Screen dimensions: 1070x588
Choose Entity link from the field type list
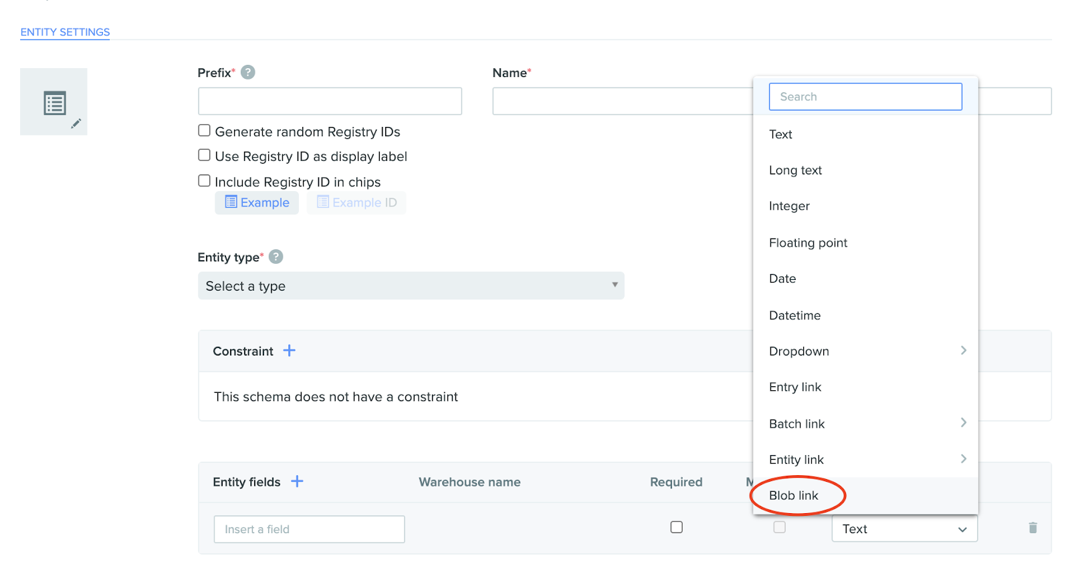point(865,460)
